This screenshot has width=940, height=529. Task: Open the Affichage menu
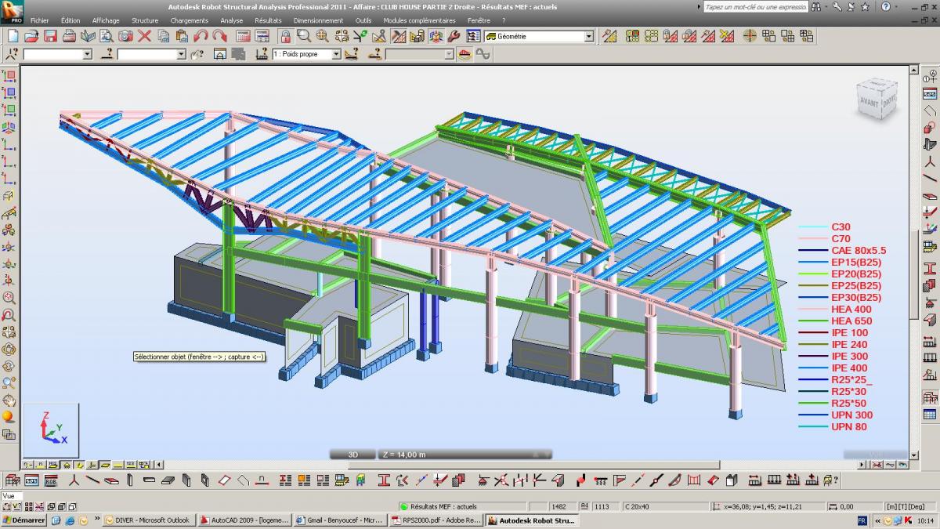[x=105, y=20]
